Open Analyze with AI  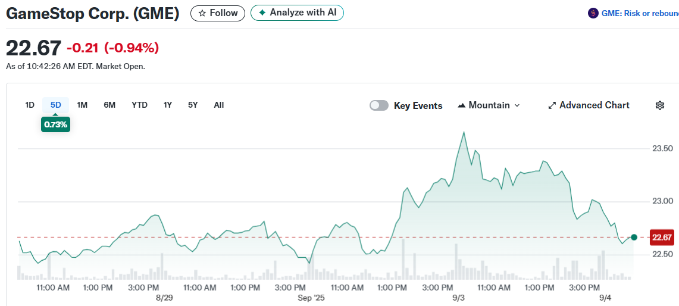pos(297,13)
